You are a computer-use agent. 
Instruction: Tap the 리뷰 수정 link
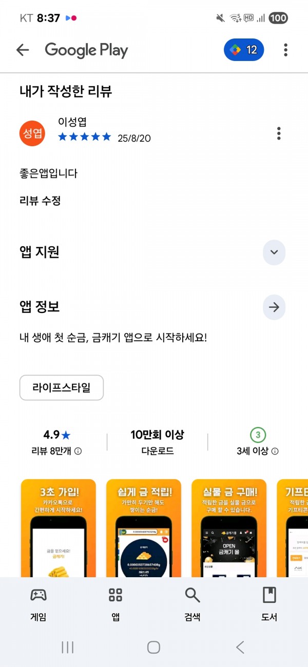pyautogui.click(x=40, y=201)
